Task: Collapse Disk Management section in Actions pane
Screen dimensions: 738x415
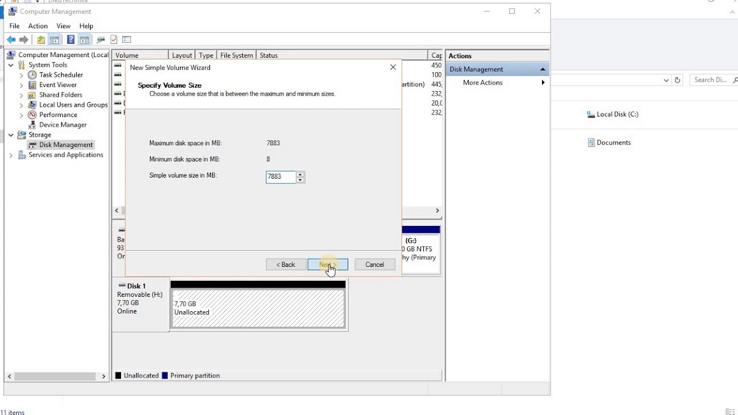Action: (x=543, y=69)
